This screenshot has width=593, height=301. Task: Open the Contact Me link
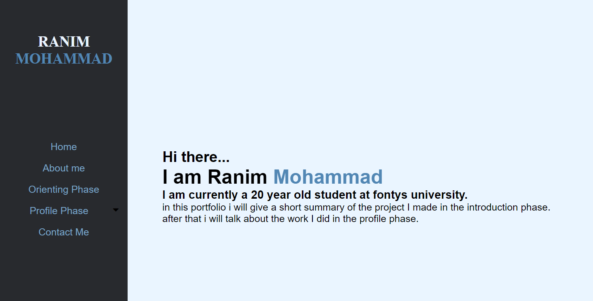[x=64, y=232]
